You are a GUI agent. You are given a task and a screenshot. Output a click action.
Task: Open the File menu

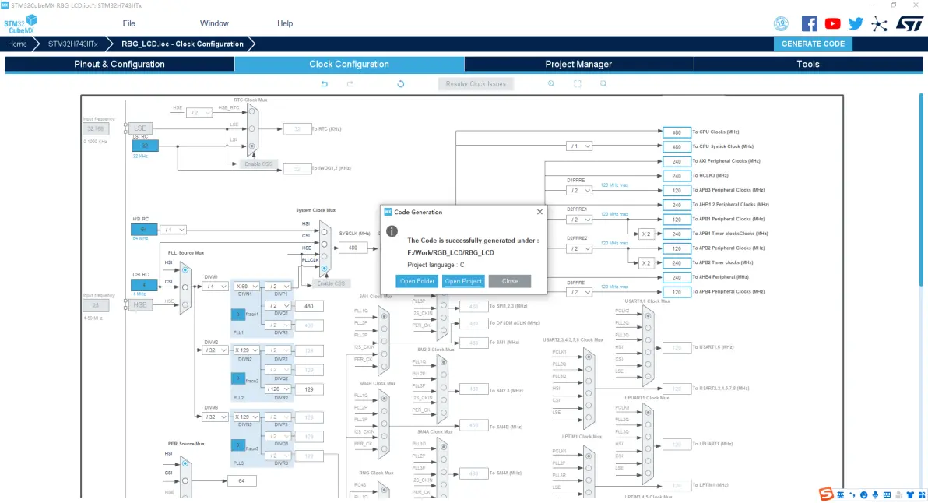point(129,23)
